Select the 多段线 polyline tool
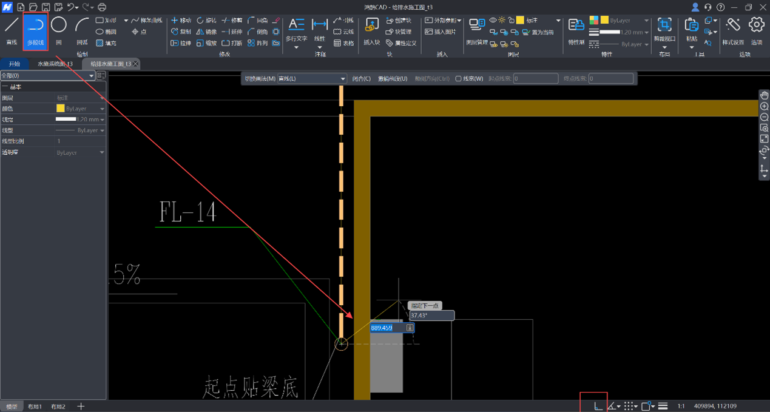Screen dimensions: 770x412 tap(35, 30)
